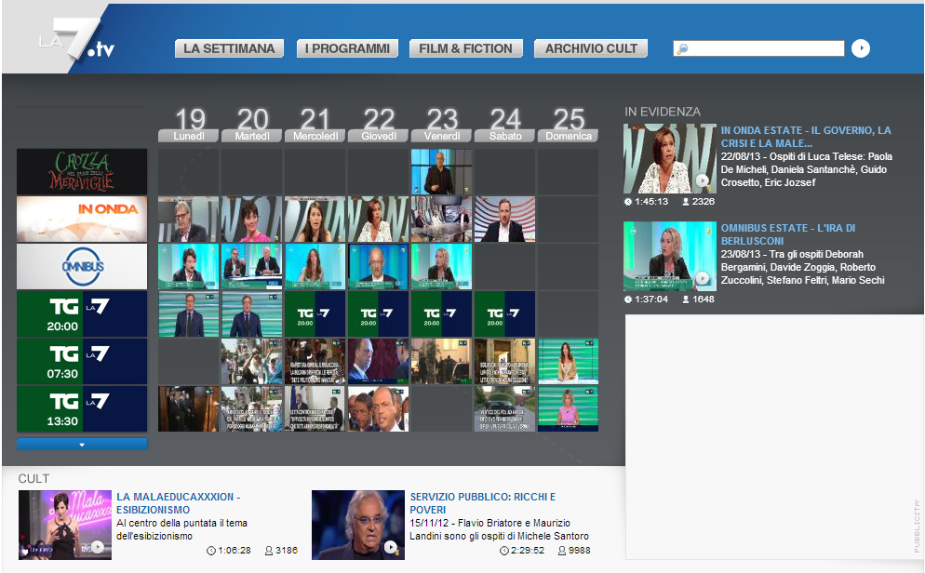Select day 24 Sabato tab
This screenshot has width=925, height=573.
505,125
